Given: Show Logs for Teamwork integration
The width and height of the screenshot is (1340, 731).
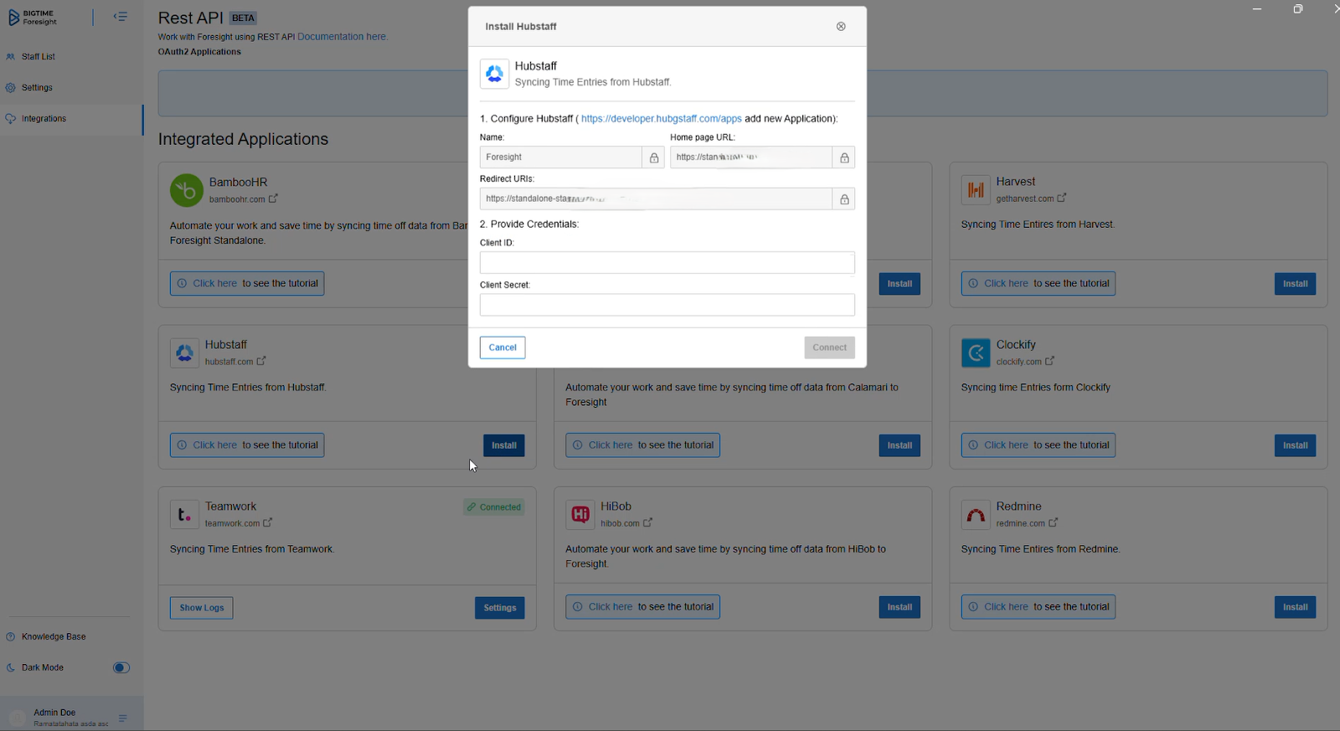Looking at the screenshot, I should pyautogui.click(x=202, y=608).
